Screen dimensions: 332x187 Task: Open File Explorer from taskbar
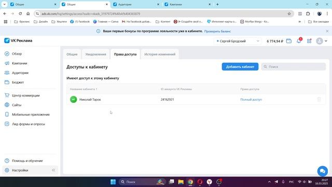pyautogui.click(x=181, y=182)
